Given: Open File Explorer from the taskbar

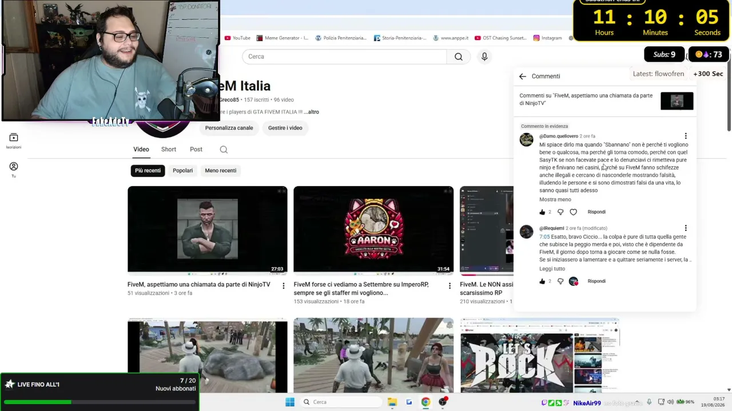Looking at the screenshot, I should tap(392, 402).
